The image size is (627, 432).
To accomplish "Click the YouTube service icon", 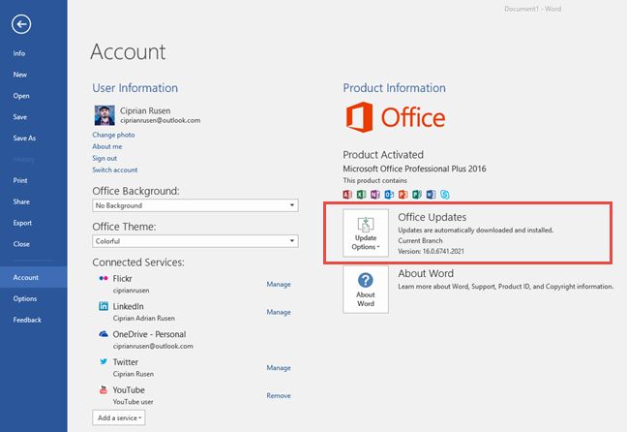I will pos(104,389).
